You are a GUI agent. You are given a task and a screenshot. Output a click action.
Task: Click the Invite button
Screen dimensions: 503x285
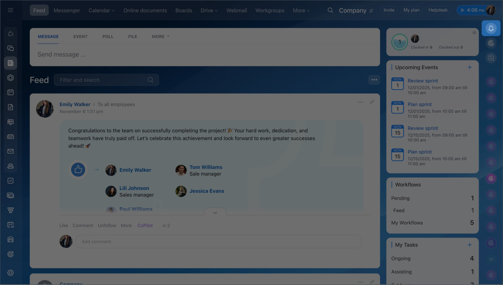(x=389, y=10)
